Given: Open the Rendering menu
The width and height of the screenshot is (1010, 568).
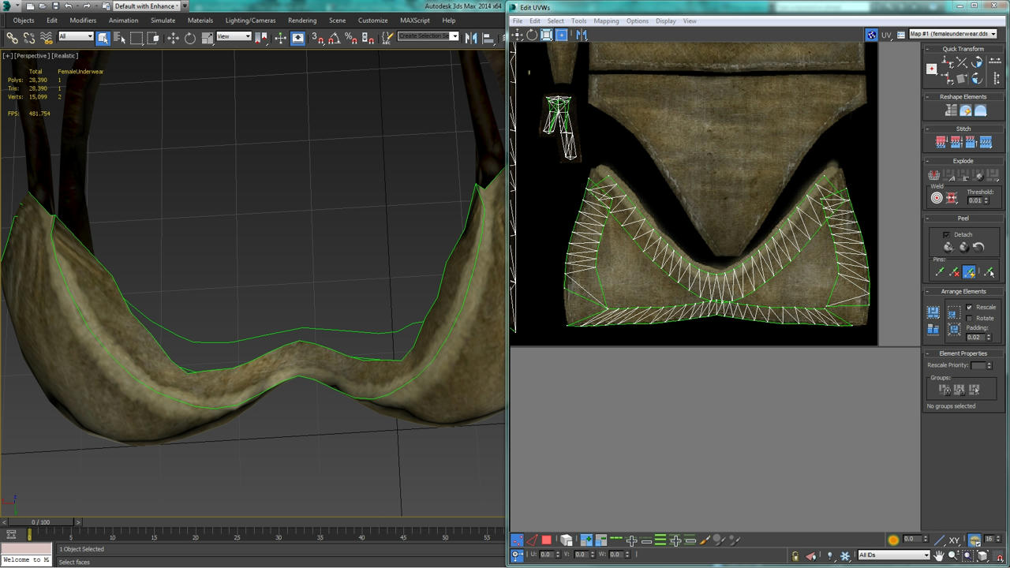Looking at the screenshot, I should pos(302,21).
